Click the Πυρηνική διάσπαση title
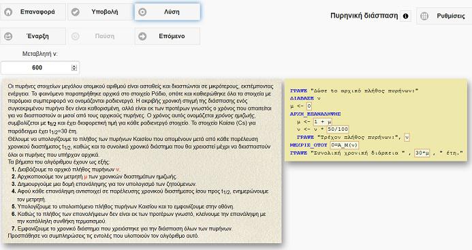Image resolution: width=472 pixels, height=250 pixels. tap(364, 16)
